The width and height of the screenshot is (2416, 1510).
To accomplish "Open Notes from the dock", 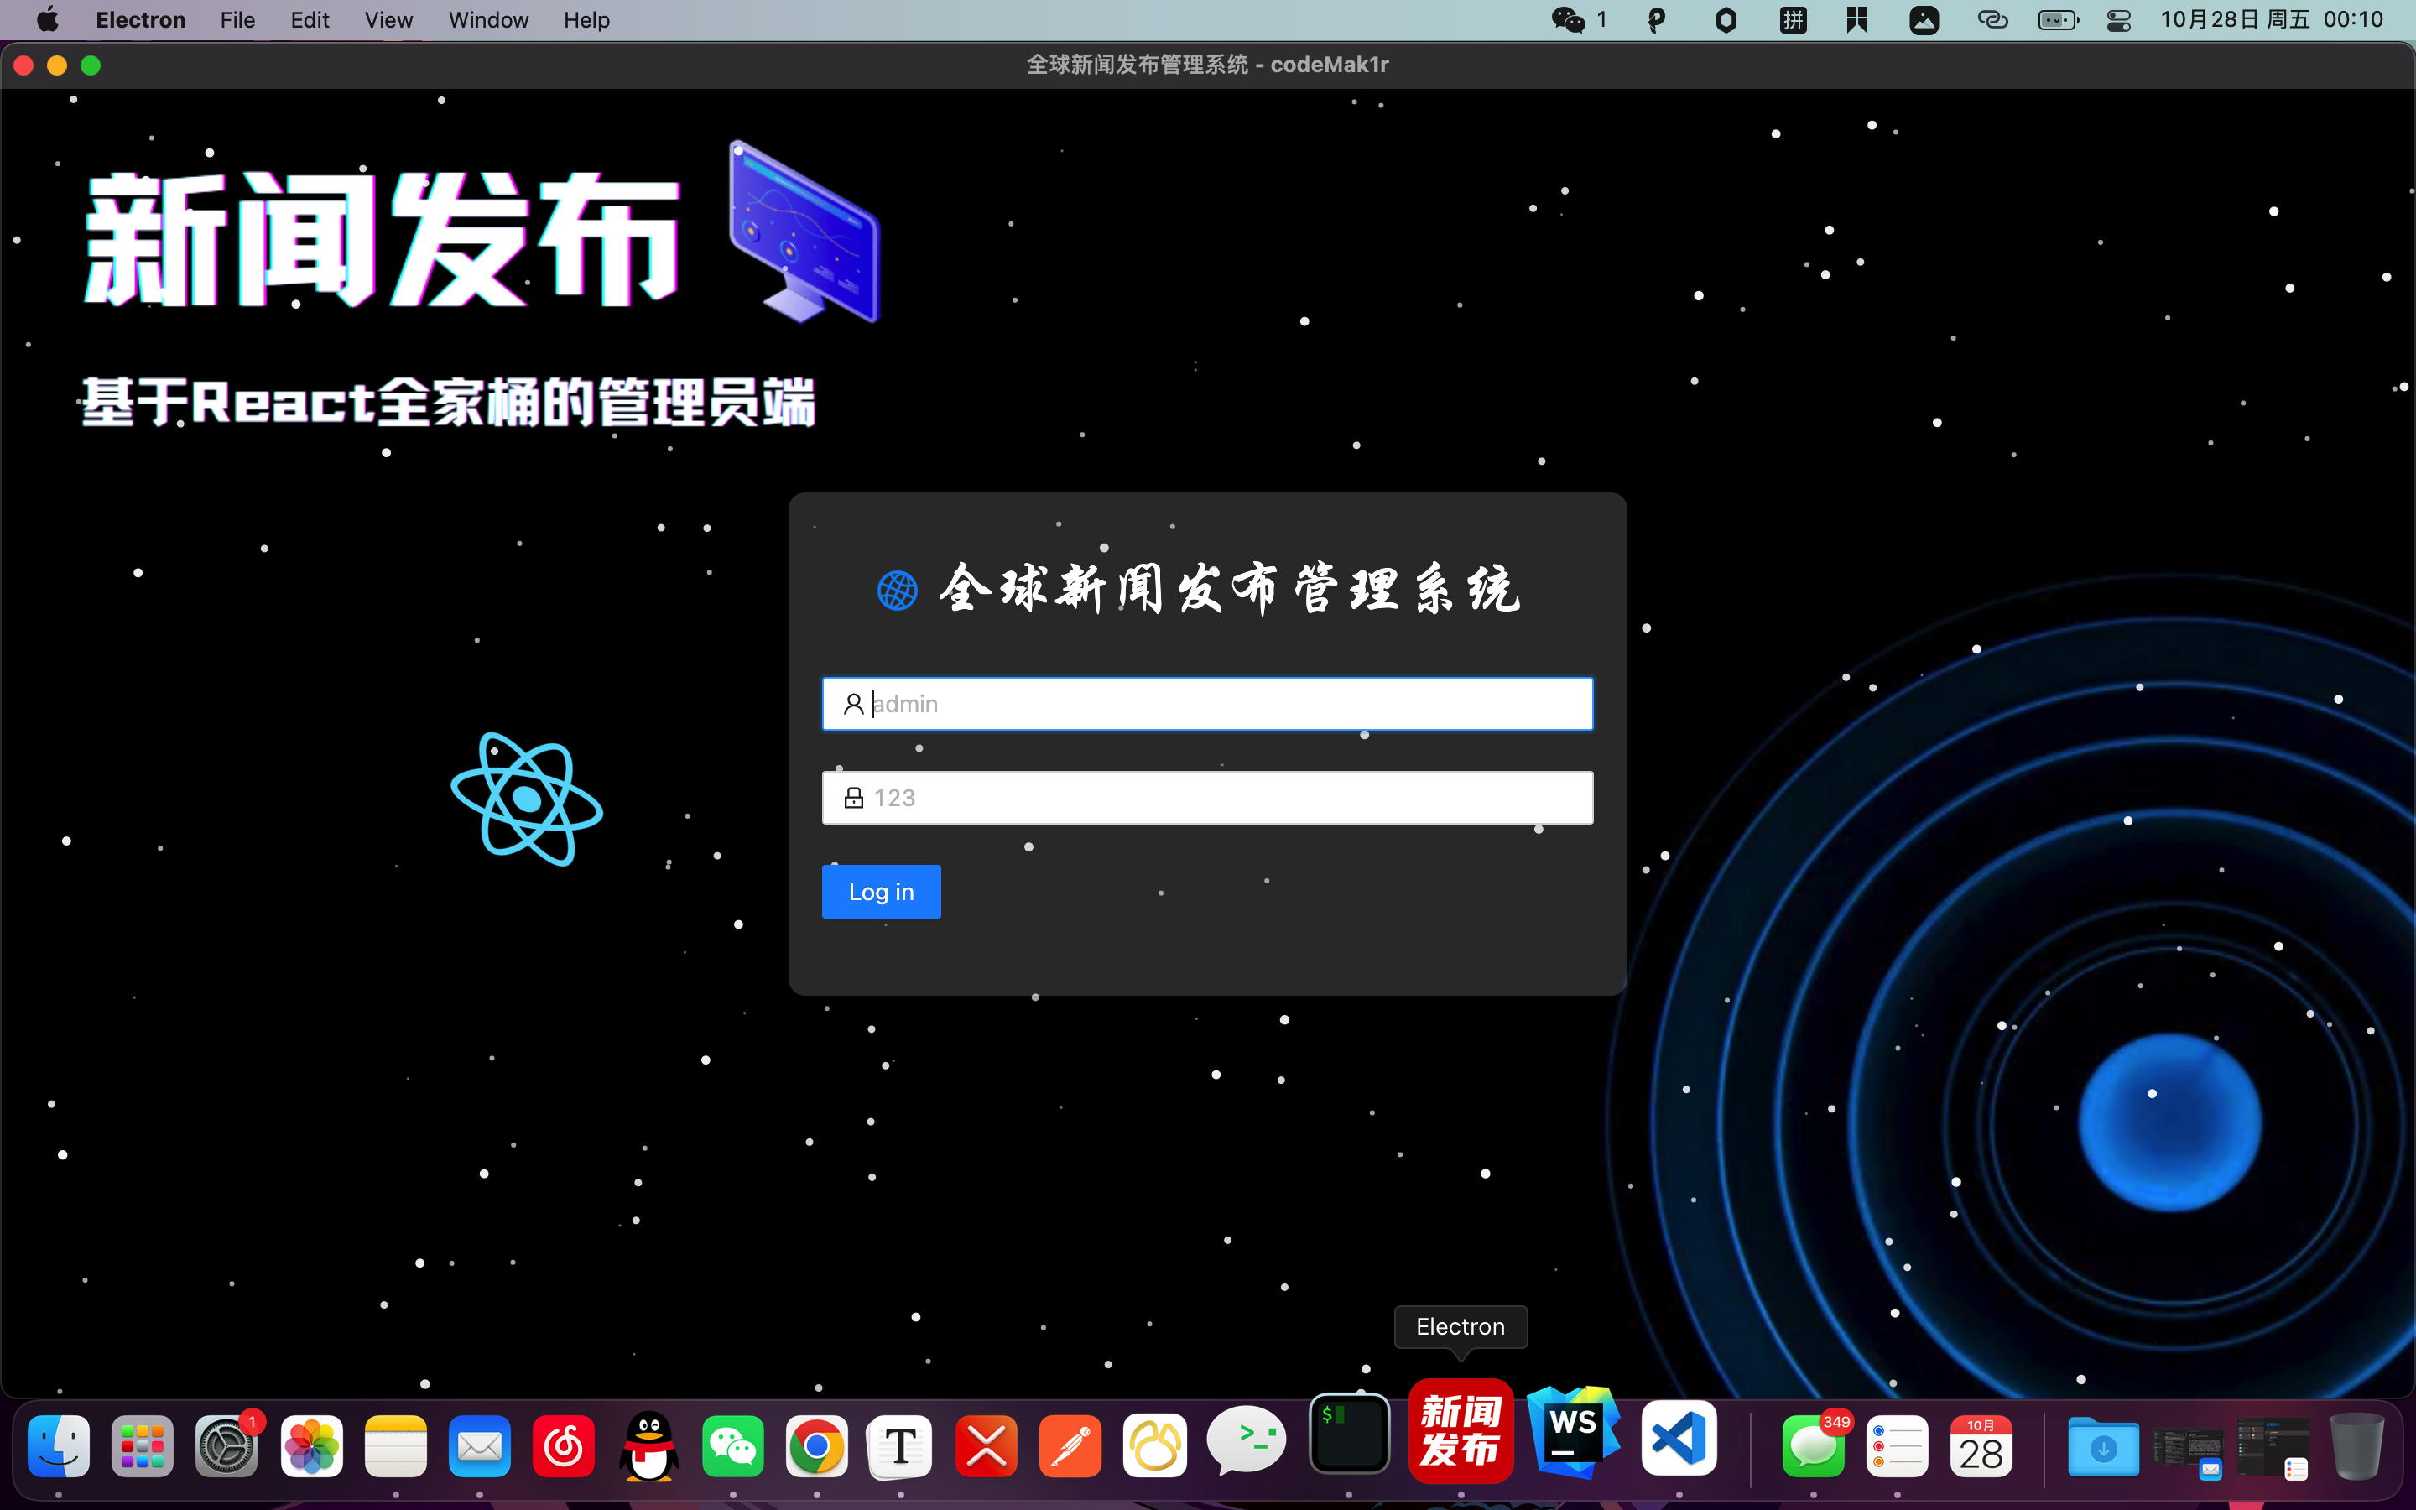I will (395, 1446).
